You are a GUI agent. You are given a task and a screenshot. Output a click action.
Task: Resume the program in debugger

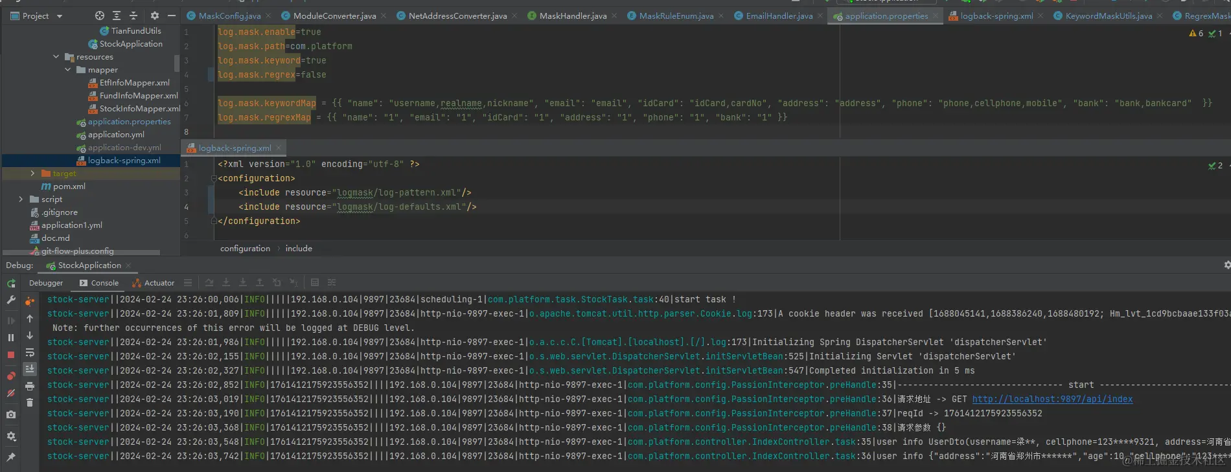pyautogui.click(x=11, y=320)
